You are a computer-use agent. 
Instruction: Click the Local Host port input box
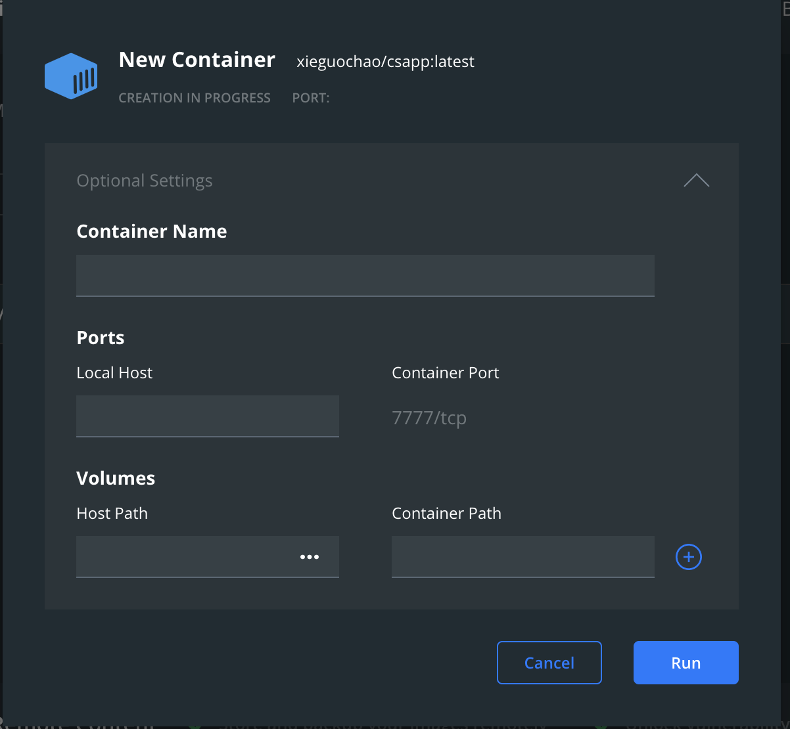click(x=207, y=416)
